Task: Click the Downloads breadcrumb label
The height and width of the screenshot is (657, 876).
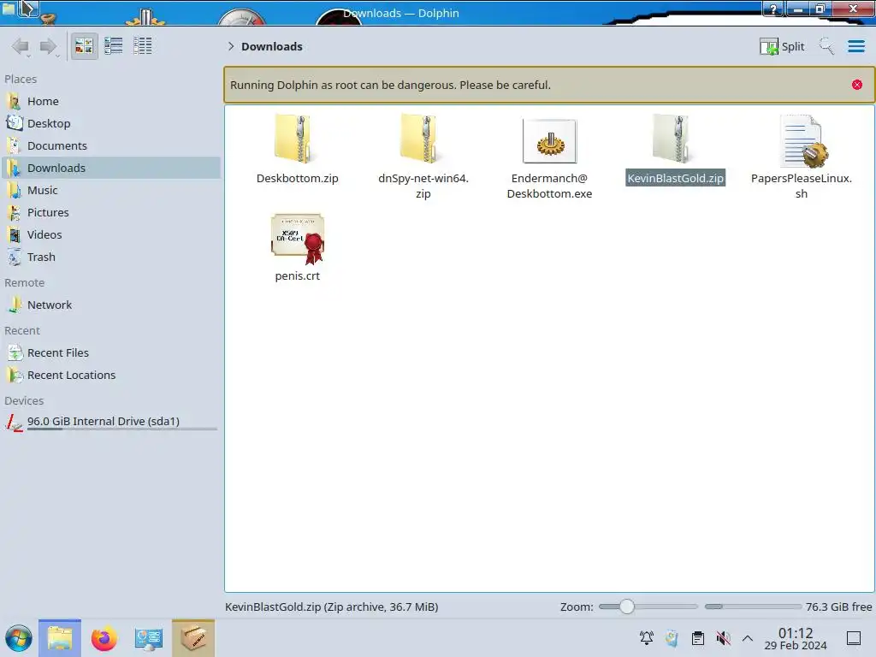Action: point(272,46)
